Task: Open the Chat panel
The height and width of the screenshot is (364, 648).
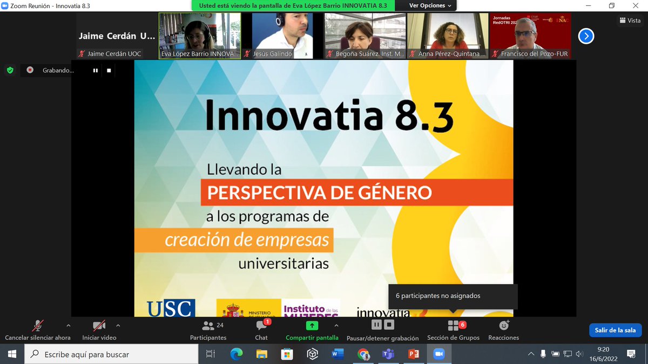Action: [x=261, y=330]
